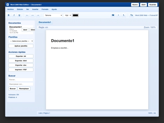Click 'Autosave: ON' status text
Image resolution: width=164 pixels, height=123 pixels.
[x=14, y=95]
